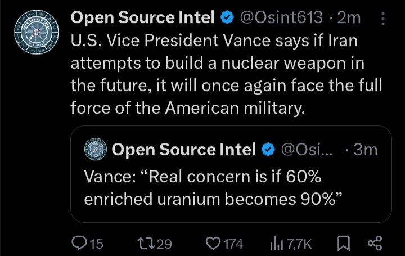Click the blue verified badge on main post
The height and width of the screenshot is (256, 405).
(x=227, y=17)
